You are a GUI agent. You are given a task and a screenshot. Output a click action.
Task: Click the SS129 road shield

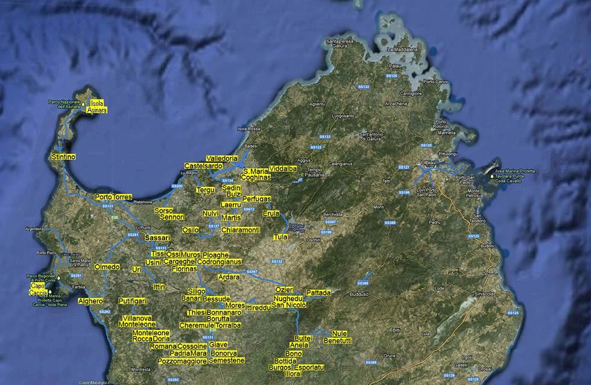click(x=449, y=375)
